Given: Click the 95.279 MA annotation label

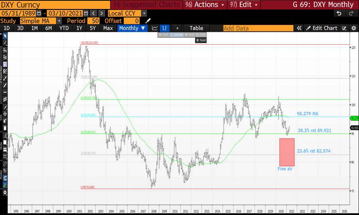Looking at the screenshot, I should pos(307,114).
